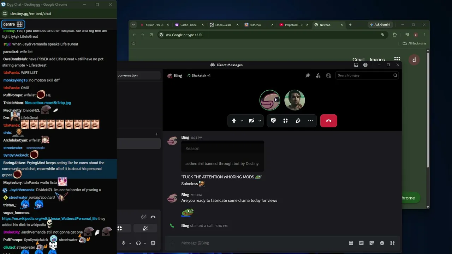
Task: Focus the Discord find conversation box
Action: coord(138,75)
